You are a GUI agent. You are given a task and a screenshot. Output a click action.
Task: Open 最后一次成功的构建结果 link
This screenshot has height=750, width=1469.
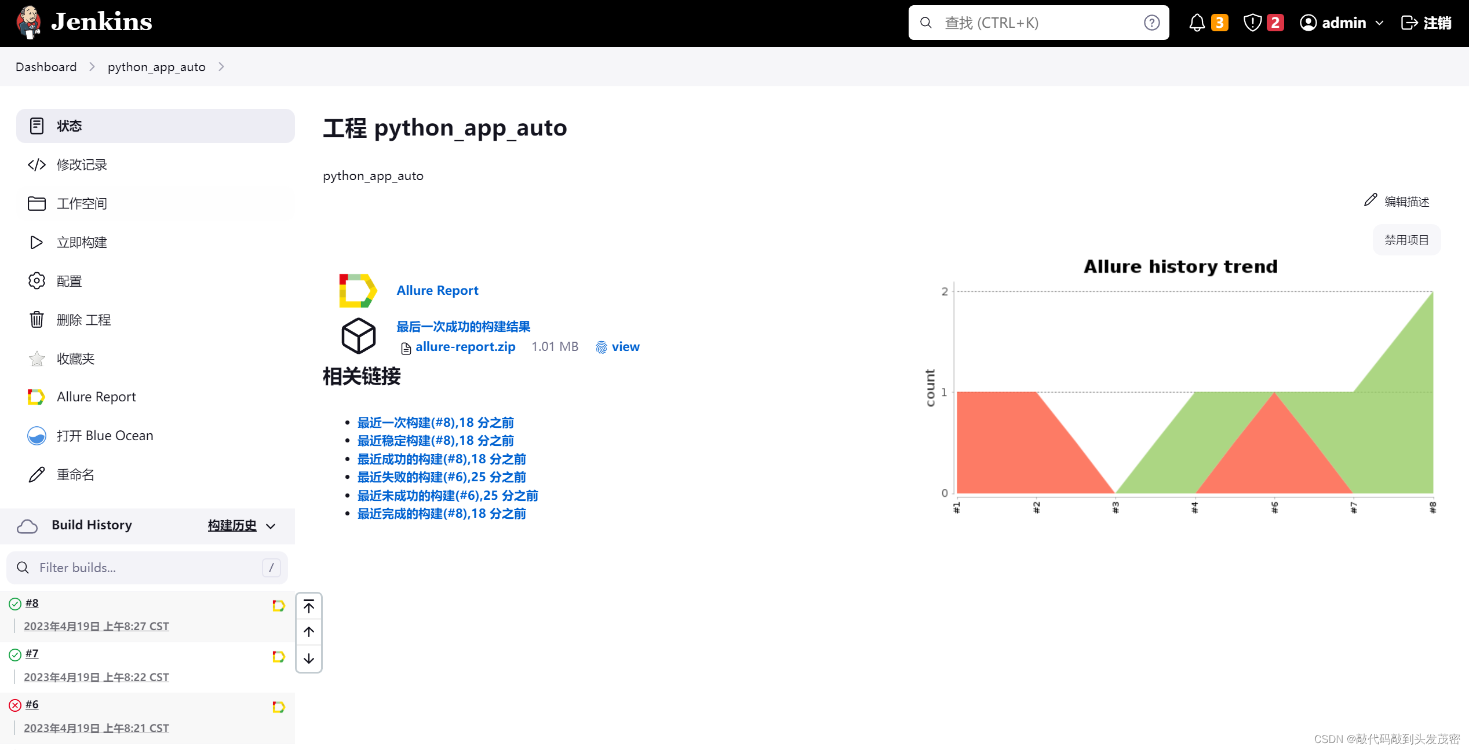[464, 327]
